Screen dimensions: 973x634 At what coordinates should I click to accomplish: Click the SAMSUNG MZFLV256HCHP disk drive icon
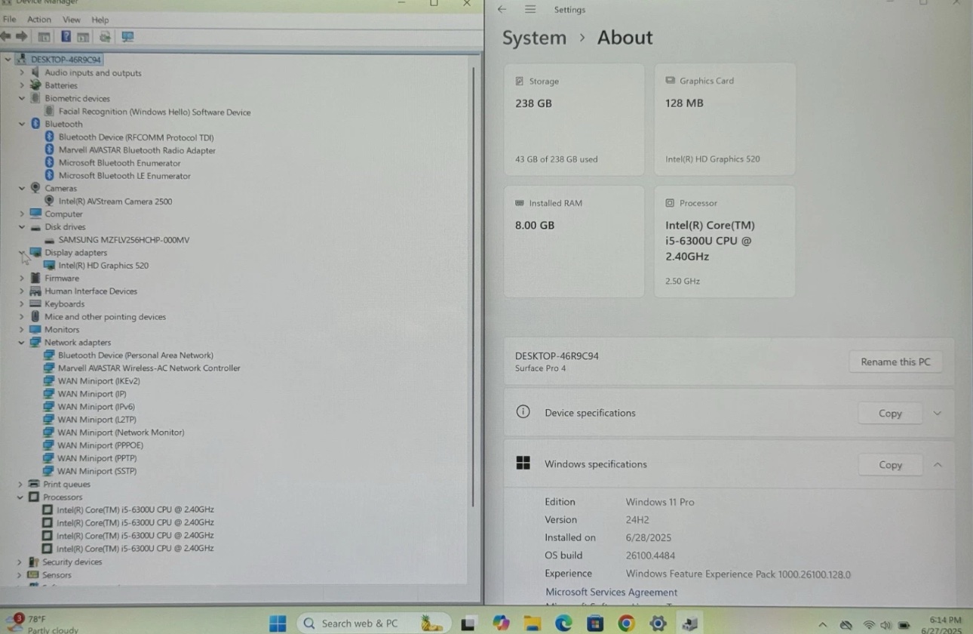click(50, 240)
